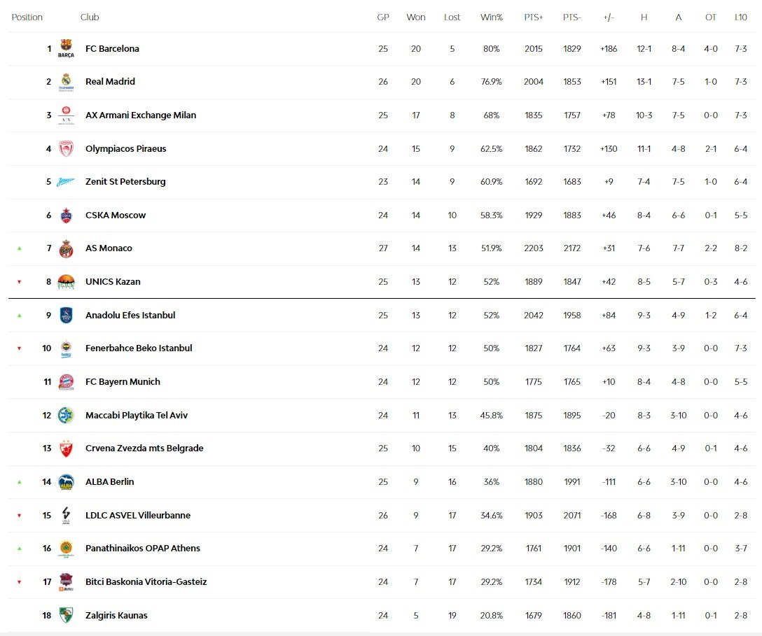Click the Maccabi Playtika Tel Aviv logo

pos(66,416)
